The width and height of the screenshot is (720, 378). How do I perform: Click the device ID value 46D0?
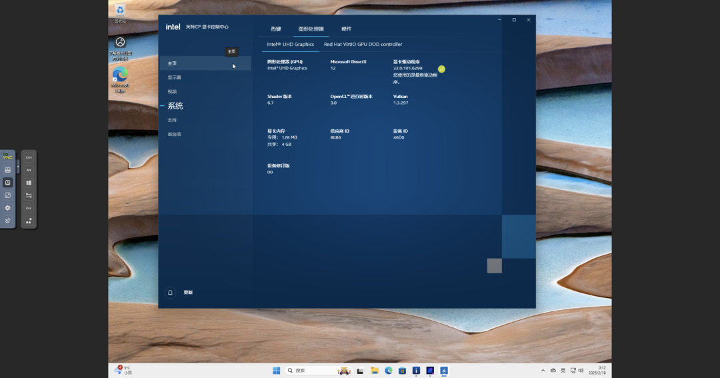point(399,137)
